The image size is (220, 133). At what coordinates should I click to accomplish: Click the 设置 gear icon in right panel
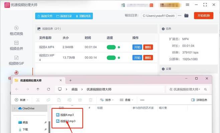(163, 69)
